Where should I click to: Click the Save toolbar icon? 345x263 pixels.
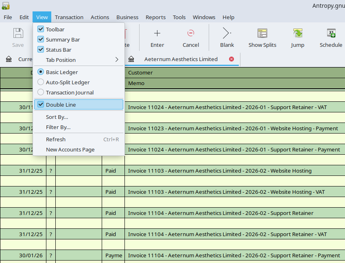pyautogui.click(x=18, y=33)
